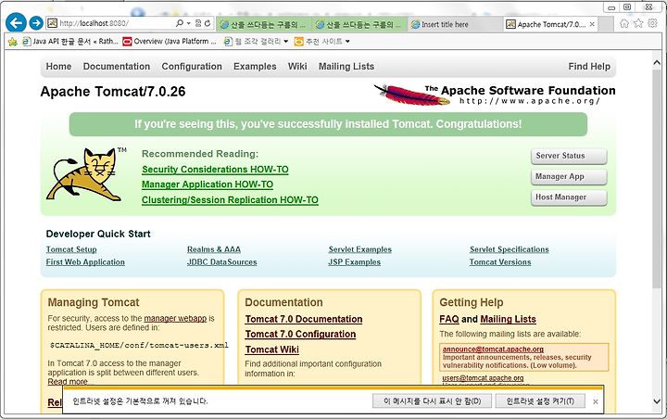Click don't show this message again button
The height and width of the screenshot is (419, 667).
click(x=433, y=401)
